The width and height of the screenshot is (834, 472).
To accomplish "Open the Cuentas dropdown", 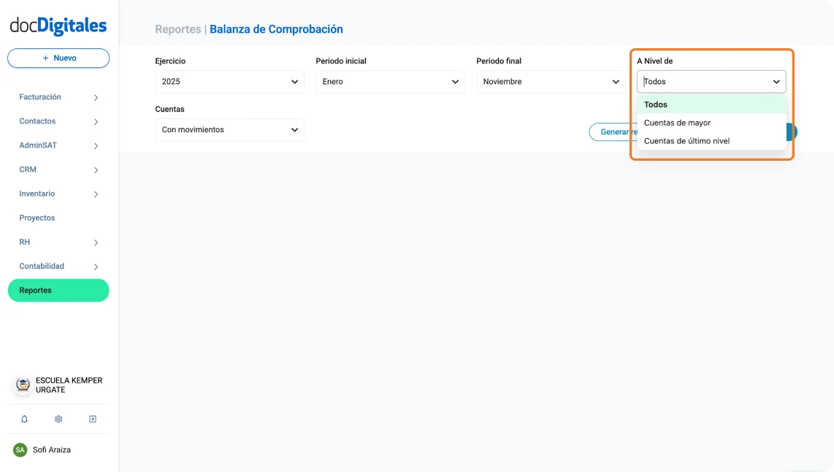I will pyautogui.click(x=229, y=129).
